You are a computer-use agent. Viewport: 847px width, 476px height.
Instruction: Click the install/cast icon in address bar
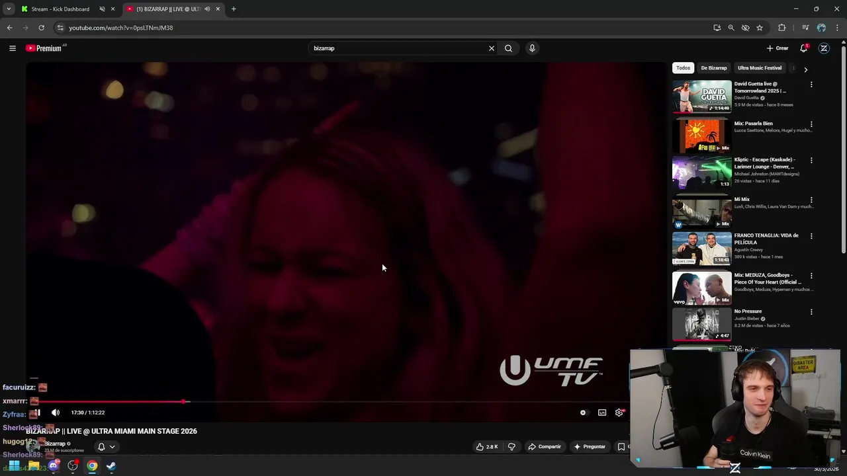pyautogui.click(x=717, y=28)
